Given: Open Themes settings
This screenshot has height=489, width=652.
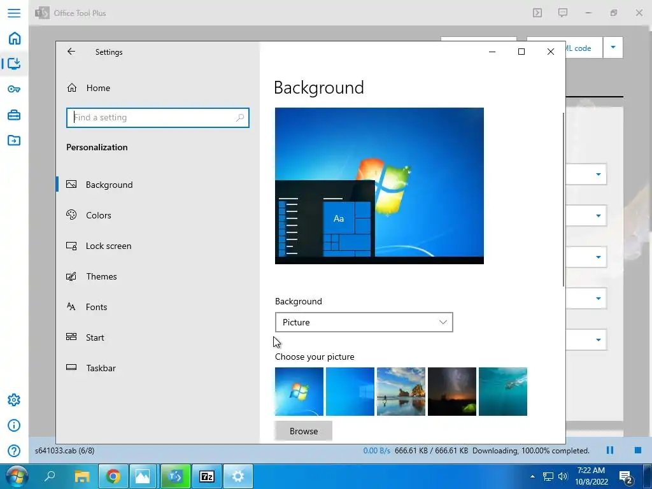Looking at the screenshot, I should tap(158, 276).
